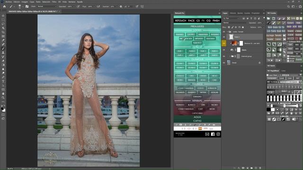
Task: Click the foreground color swatch
Action: click(x=2, y=109)
